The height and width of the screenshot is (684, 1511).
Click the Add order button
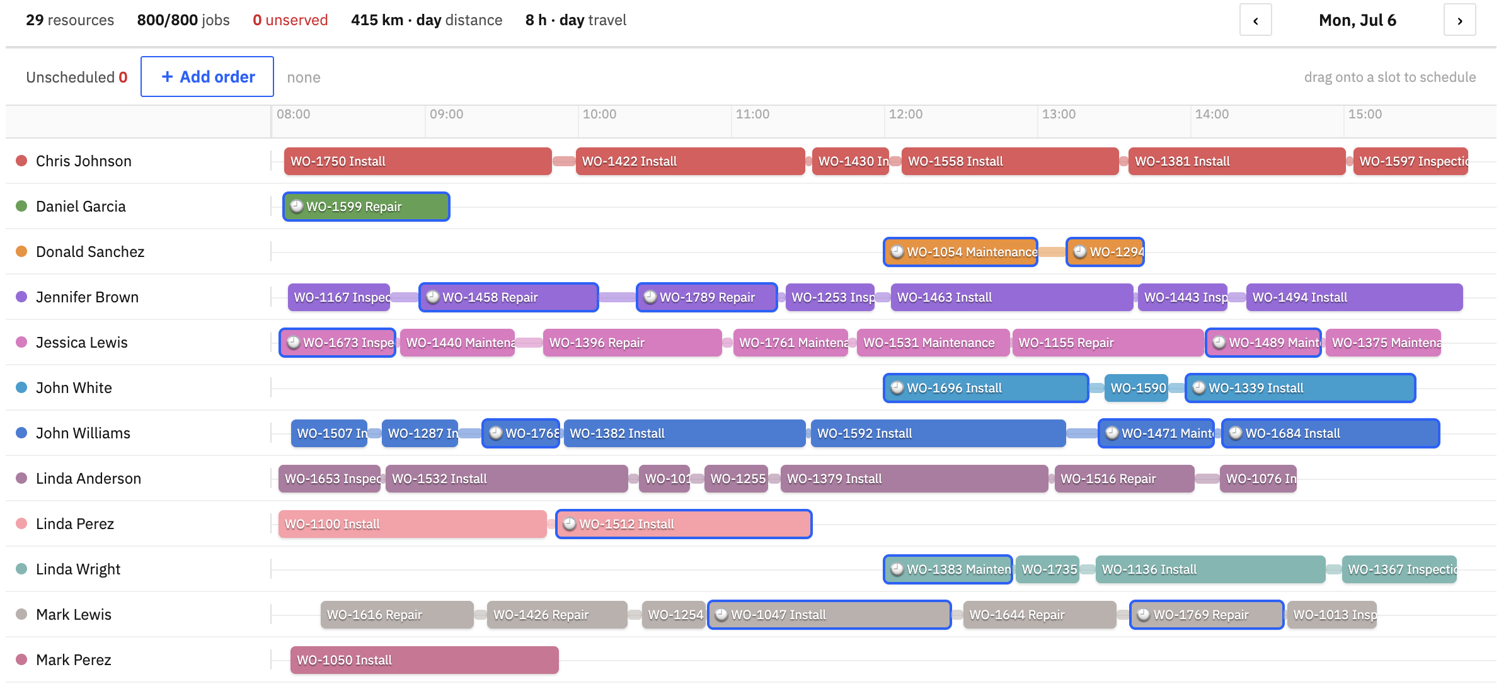click(207, 77)
